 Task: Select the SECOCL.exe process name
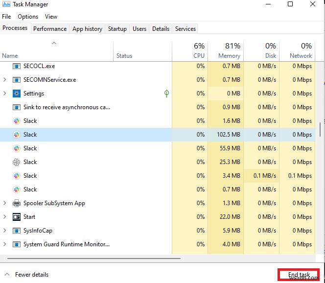pyautogui.click(x=39, y=66)
